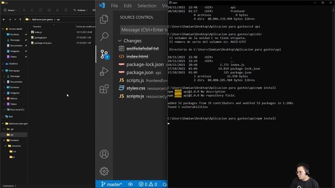Go back in File Explorer navigation
Viewport: 335px width, 188px height.
click(4, 19)
